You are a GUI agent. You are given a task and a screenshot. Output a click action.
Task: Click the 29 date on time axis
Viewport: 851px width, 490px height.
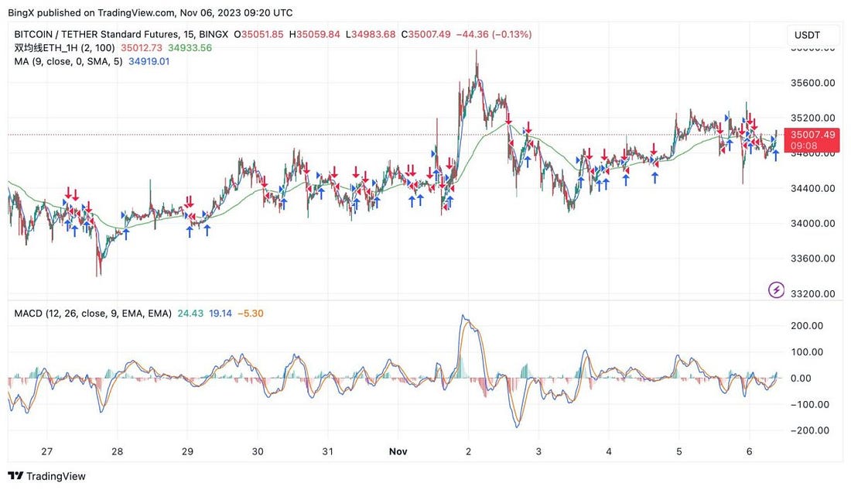187,451
